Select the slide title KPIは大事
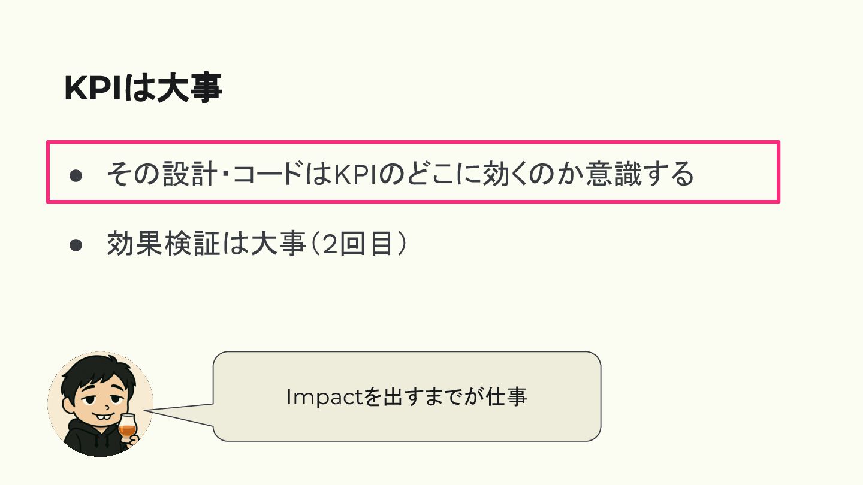863x485 pixels. (x=143, y=89)
